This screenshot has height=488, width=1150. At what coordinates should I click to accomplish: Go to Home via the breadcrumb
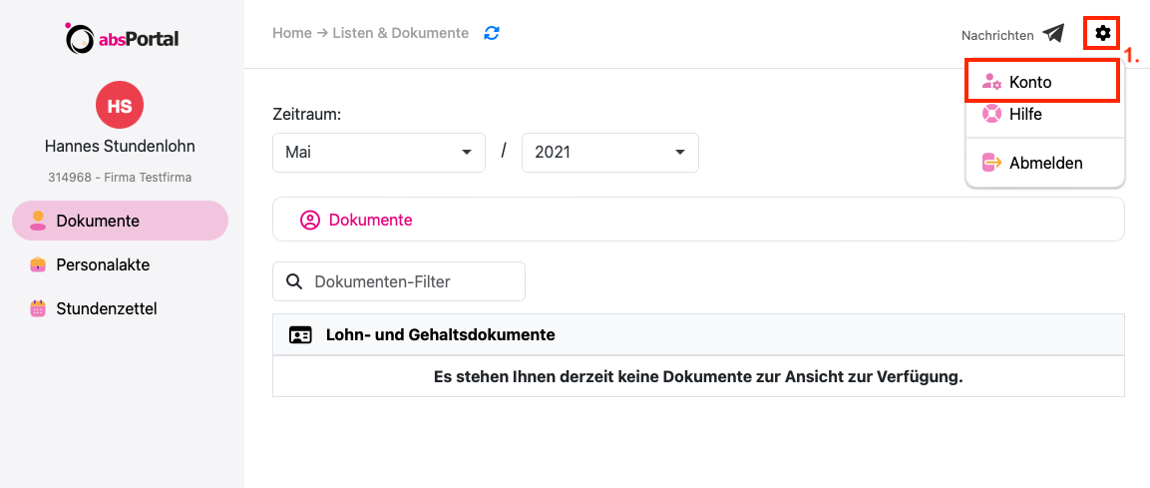[291, 33]
